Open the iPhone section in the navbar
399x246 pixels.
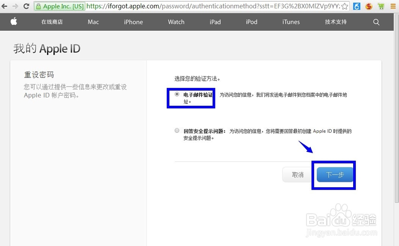[133, 22]
